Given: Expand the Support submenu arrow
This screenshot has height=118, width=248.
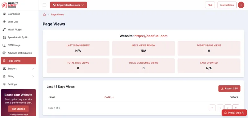Looking at the screenshot, I should click(33, 69).
